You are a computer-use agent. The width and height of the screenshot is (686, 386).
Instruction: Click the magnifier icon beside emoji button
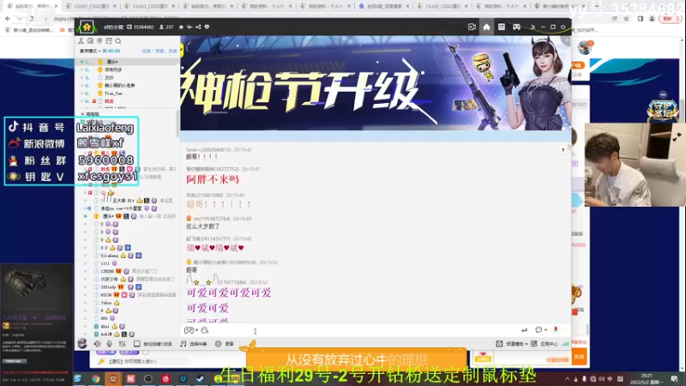click(x=205, y=330)
